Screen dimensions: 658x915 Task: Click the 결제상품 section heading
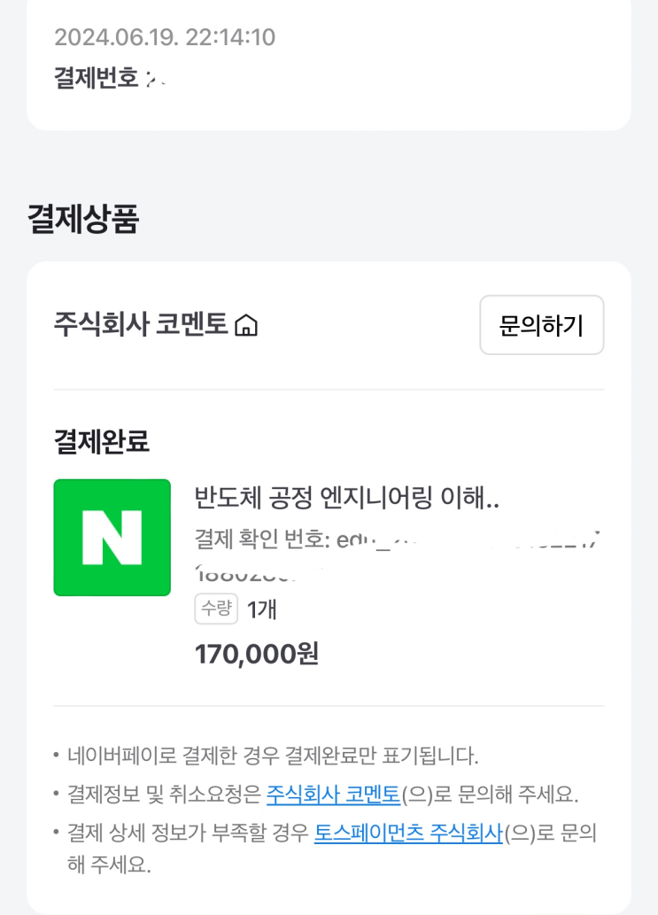(x=83, y=220)
